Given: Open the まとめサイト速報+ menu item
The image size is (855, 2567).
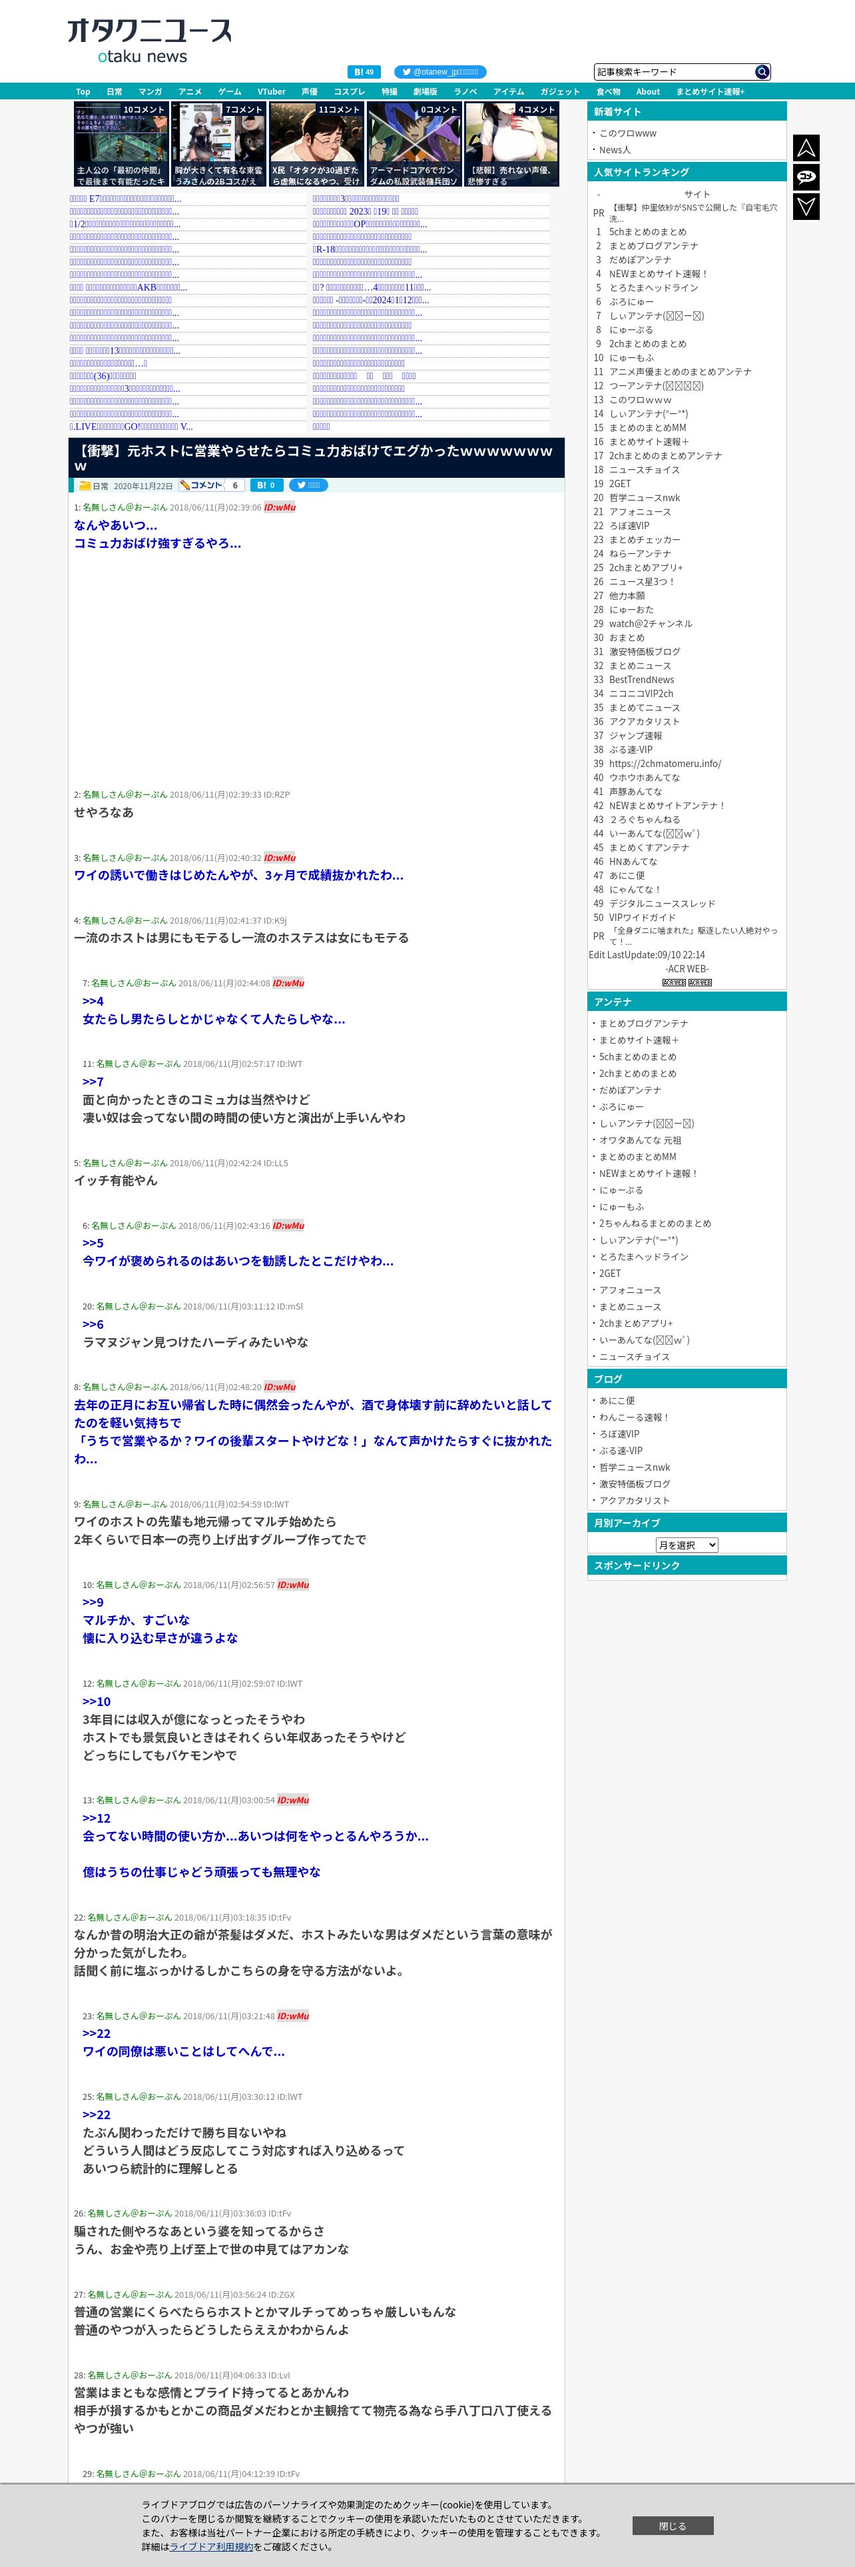Looking at the screenshot, I should [x=710, y=92].
